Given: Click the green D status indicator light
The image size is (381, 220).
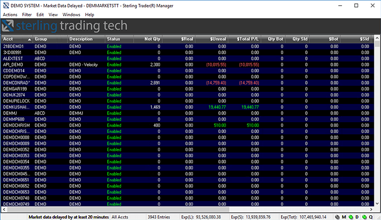Looking at the screenshot, I should coord(351,217).
